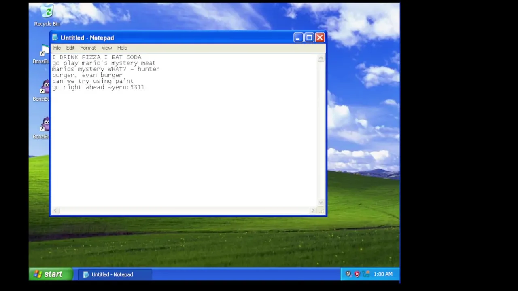This screenshot has height=291, width=518.
Task: Open the File menu
Action: coord(57,48)
